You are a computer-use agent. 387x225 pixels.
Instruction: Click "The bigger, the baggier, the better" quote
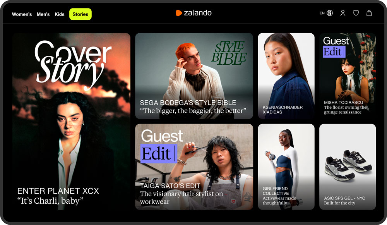[193, 111]
